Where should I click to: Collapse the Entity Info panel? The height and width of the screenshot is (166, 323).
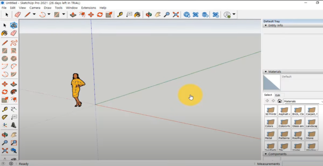(266, 25)
